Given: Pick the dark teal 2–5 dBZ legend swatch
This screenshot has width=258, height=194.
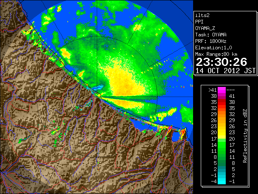Looking at the screenshot, I should click(222, 169).
